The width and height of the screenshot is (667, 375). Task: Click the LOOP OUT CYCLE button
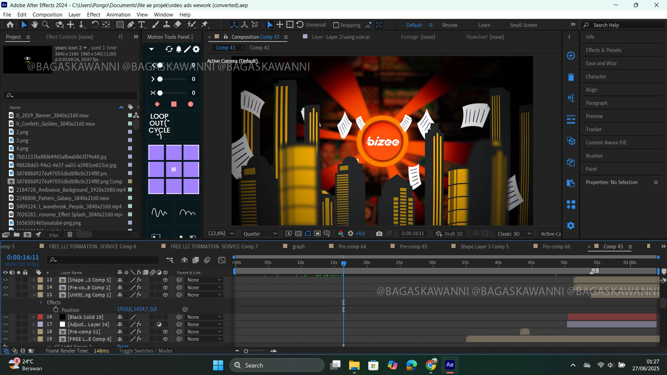point(159,126)
